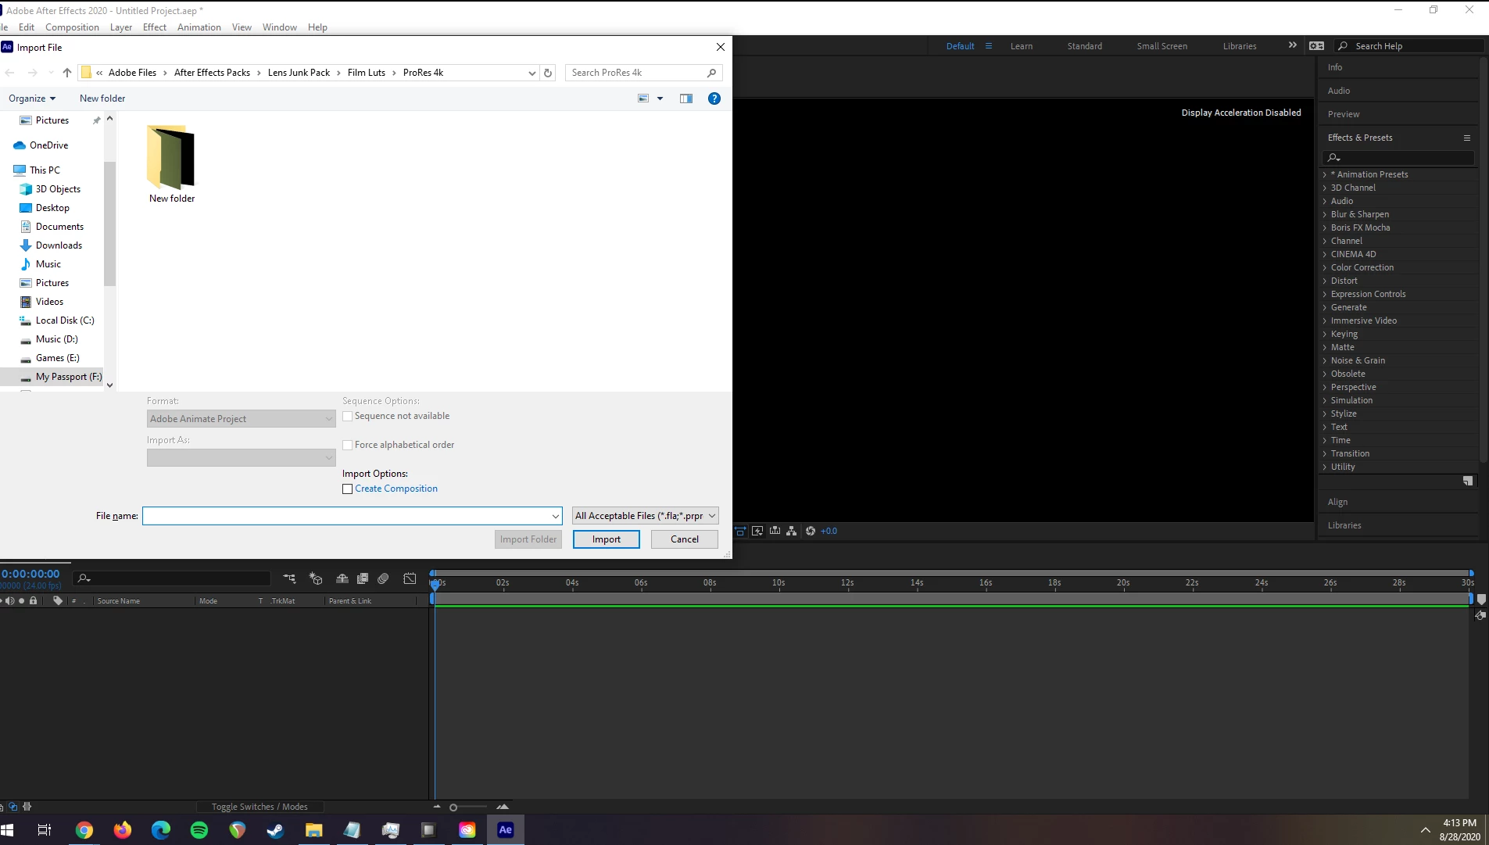This screenshot has height=845, width=1489.
Task: Expand the Color Correction effects category
Action: point(1325,267)
